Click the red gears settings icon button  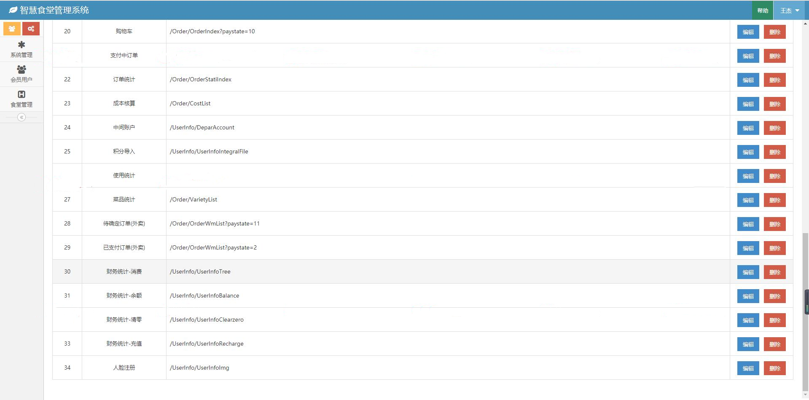[x=31, y=29]
